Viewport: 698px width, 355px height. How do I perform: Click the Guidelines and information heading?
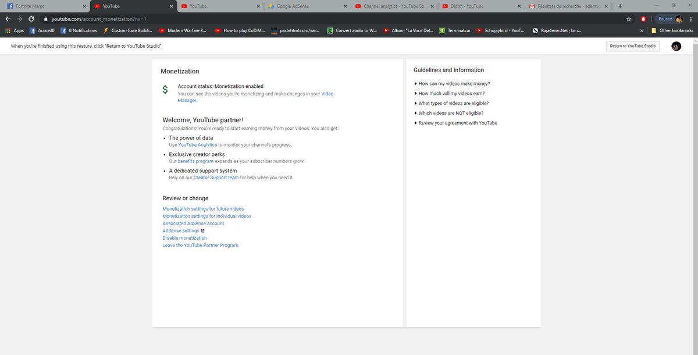(448, 70)
